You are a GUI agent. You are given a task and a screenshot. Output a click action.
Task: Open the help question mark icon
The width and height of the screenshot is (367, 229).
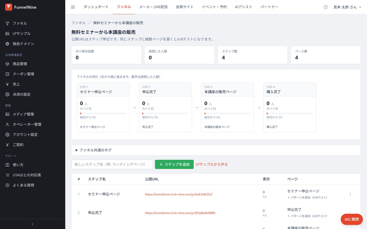pos(325,7)
